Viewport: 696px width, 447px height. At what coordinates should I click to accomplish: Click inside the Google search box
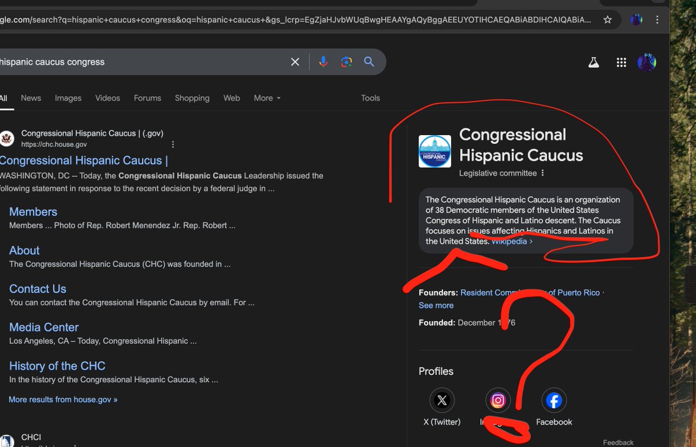[145, 61]
